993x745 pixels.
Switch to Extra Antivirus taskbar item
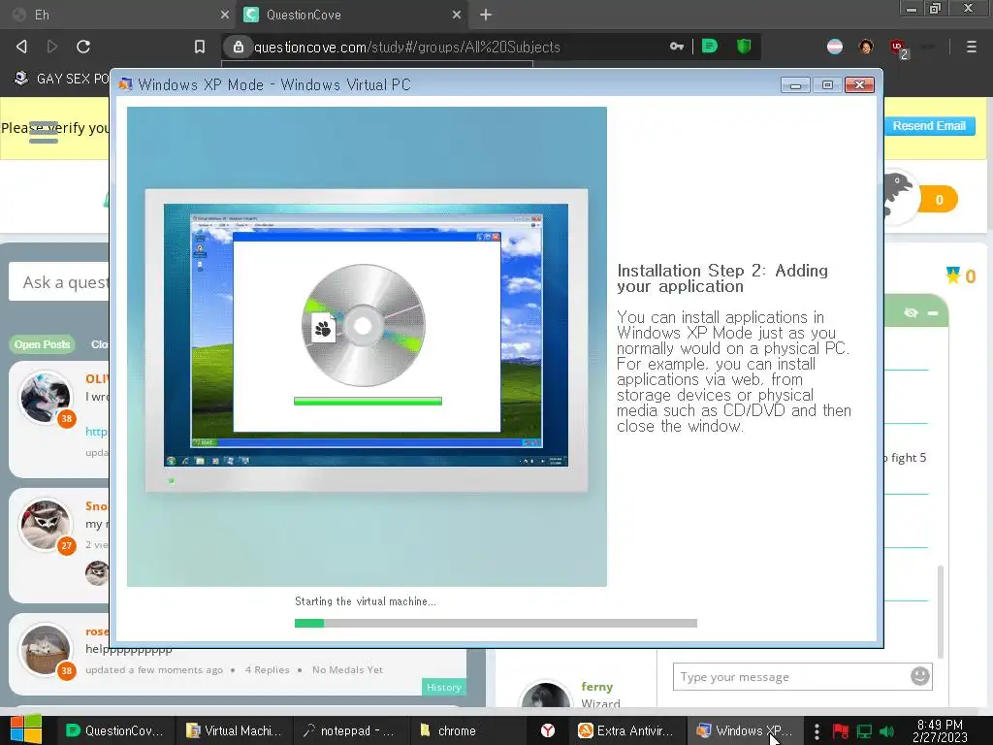click(625, 730)
